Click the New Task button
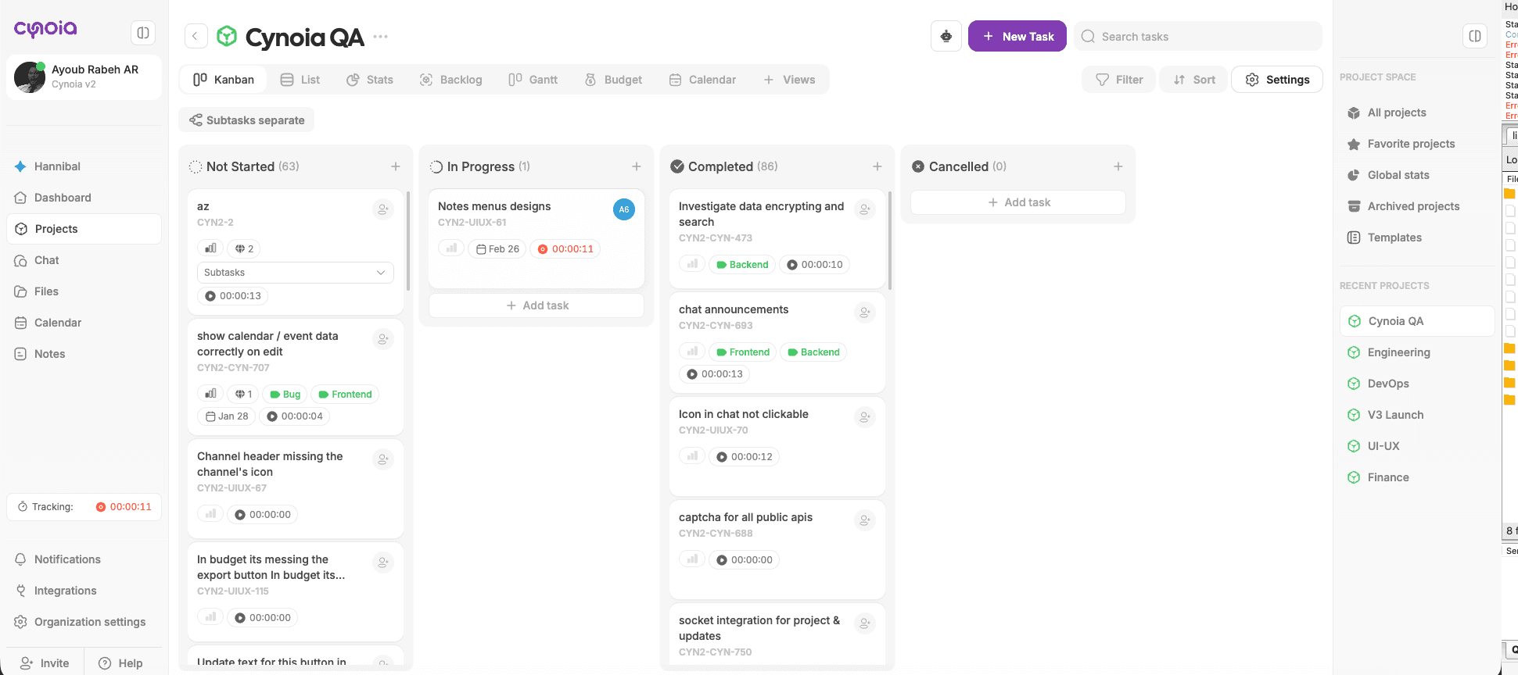Viewport: 1518px width, 675px height. coord(1017,36)
